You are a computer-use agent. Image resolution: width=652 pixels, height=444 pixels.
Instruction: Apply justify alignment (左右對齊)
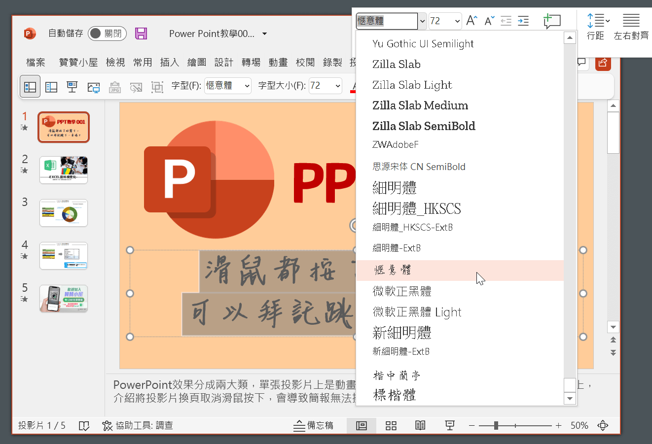631,27
